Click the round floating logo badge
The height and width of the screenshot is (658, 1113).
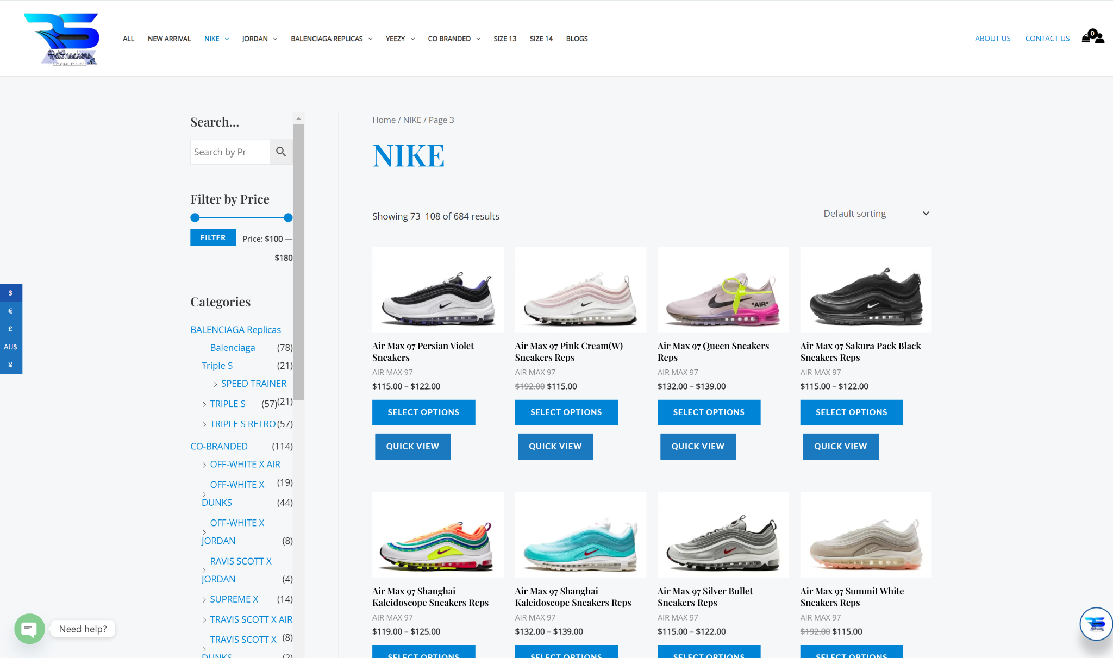click(x=1096, y=623)
